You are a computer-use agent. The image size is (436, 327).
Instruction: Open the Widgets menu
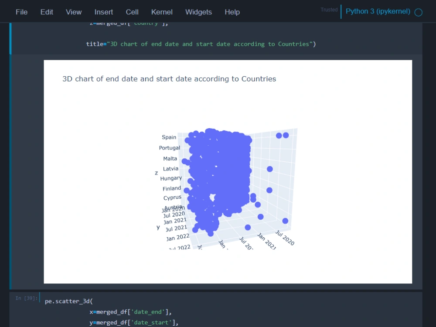[198, 12]
